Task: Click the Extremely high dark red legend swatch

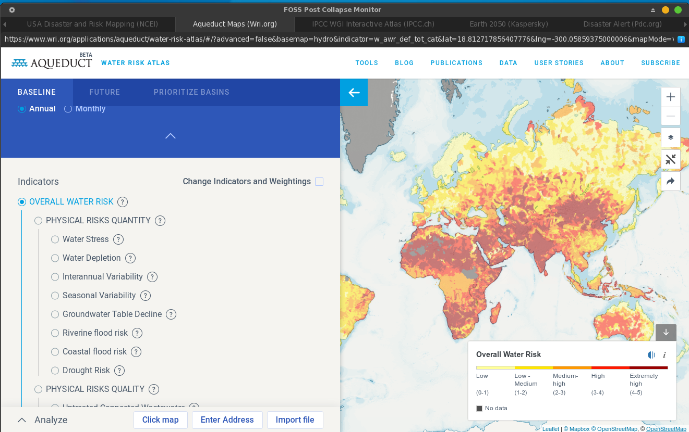Action: click(648, 367)
